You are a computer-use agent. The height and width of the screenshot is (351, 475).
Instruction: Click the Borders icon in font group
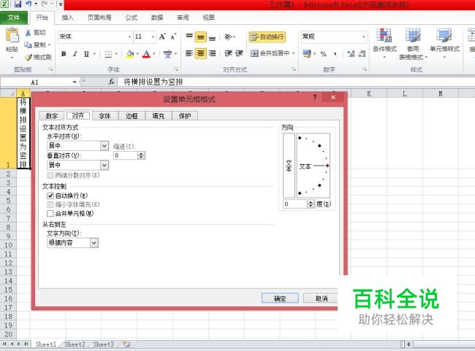click(x=108, y=54)
